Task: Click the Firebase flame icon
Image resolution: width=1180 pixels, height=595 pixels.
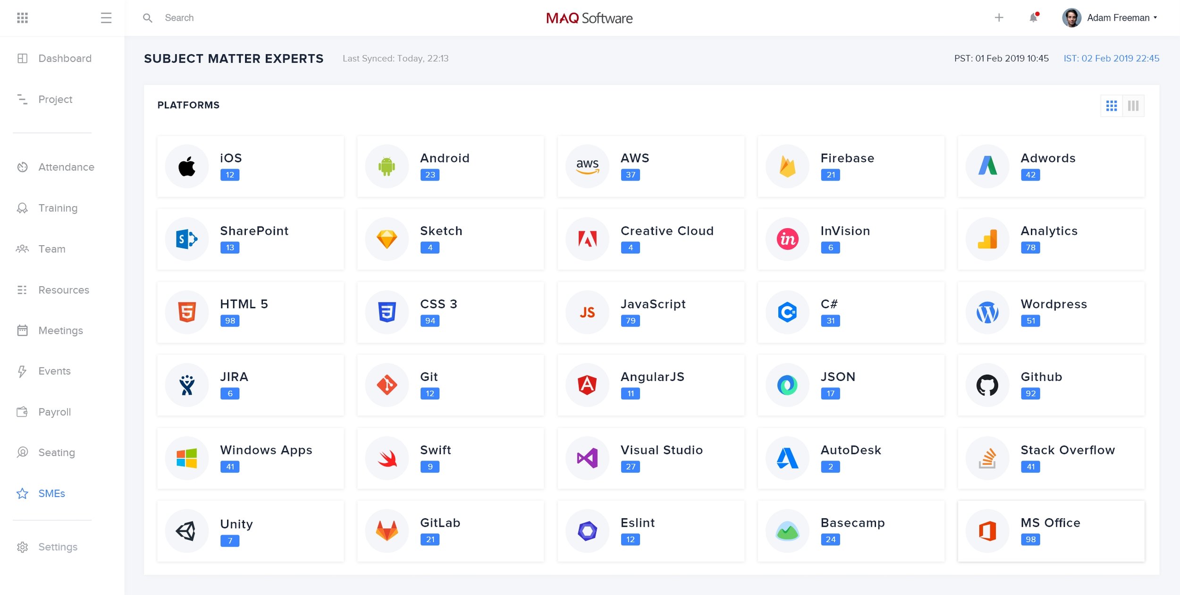Action: coord(787,166)
